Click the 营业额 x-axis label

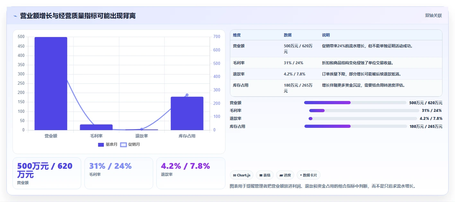click(x=51, y=136)
